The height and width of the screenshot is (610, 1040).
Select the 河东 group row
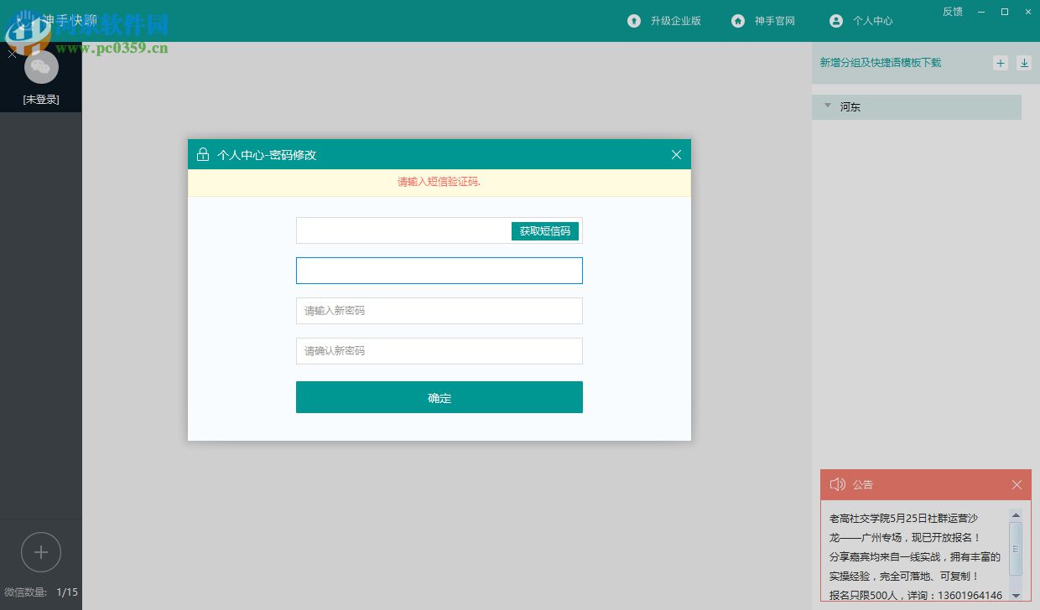pos(917,107)
